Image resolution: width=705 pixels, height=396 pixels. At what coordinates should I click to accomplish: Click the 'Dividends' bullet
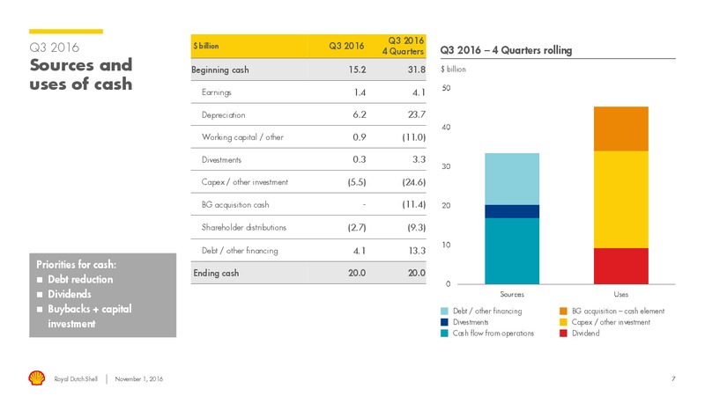[70, 294]
